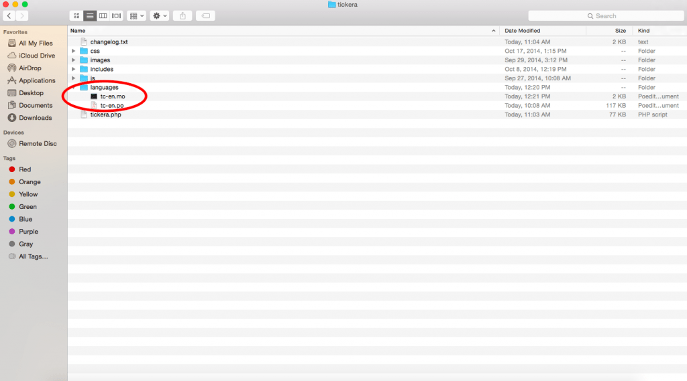The height and width of the screenshot is (381, 687).
Task: Select the includes folder row
Action: (x=377, y=69)
